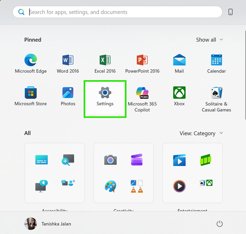Screen dimensions: 246x234
Task: Open Excel 2016
Action: [105, 64]
